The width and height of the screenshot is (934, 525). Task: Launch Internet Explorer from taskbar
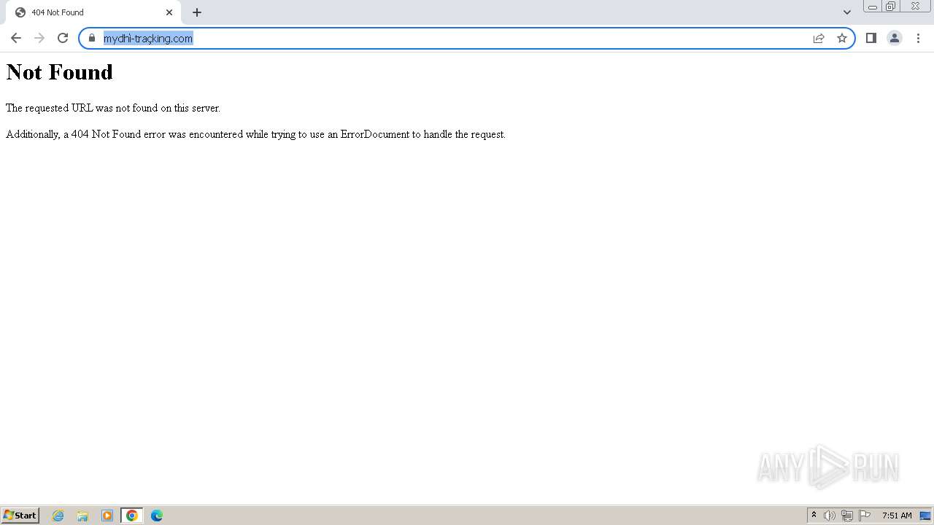[58, 516]
